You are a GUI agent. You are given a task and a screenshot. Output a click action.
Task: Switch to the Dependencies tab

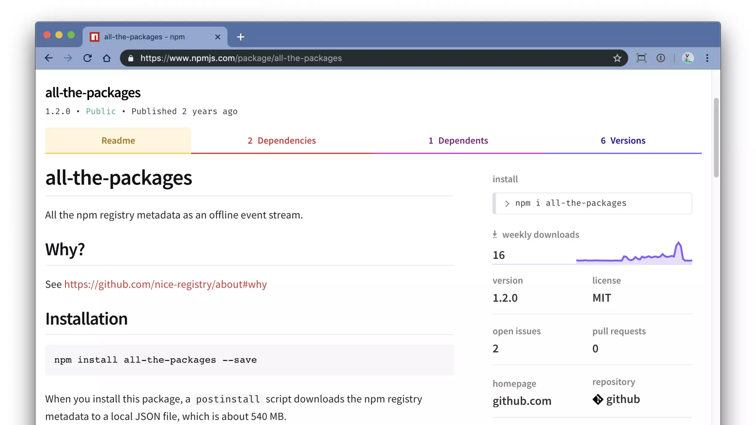pyautogui.click(x=282, y=141)
